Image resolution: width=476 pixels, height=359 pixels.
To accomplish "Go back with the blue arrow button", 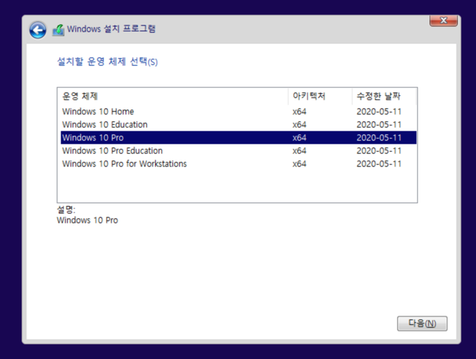I will [x=38, y=30].
